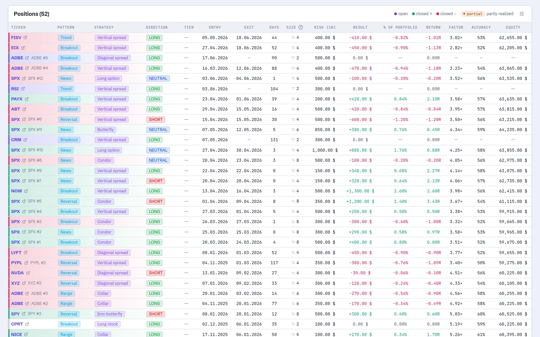
Task: Click SHORT direction tag in NVDA row
Action: pos(156,273)
